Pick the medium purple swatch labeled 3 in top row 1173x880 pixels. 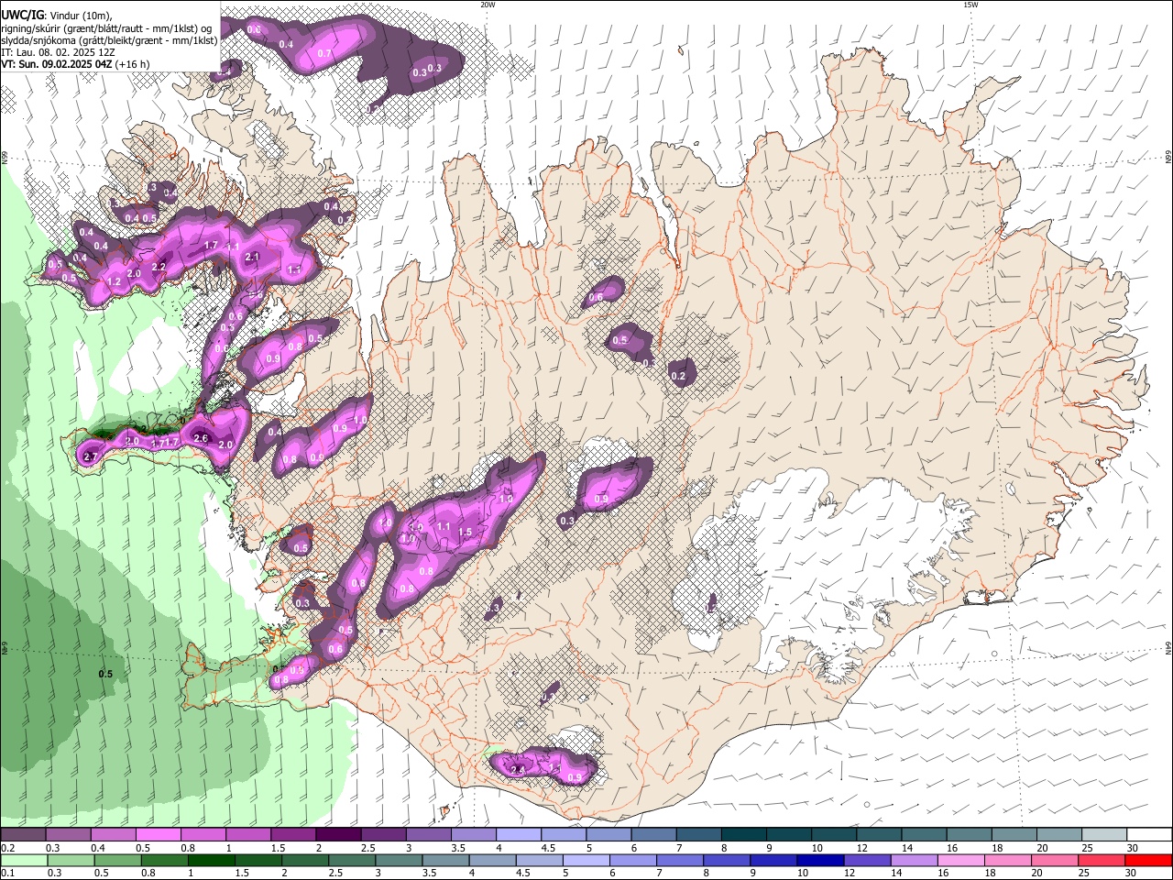click(x=427, y=835)
